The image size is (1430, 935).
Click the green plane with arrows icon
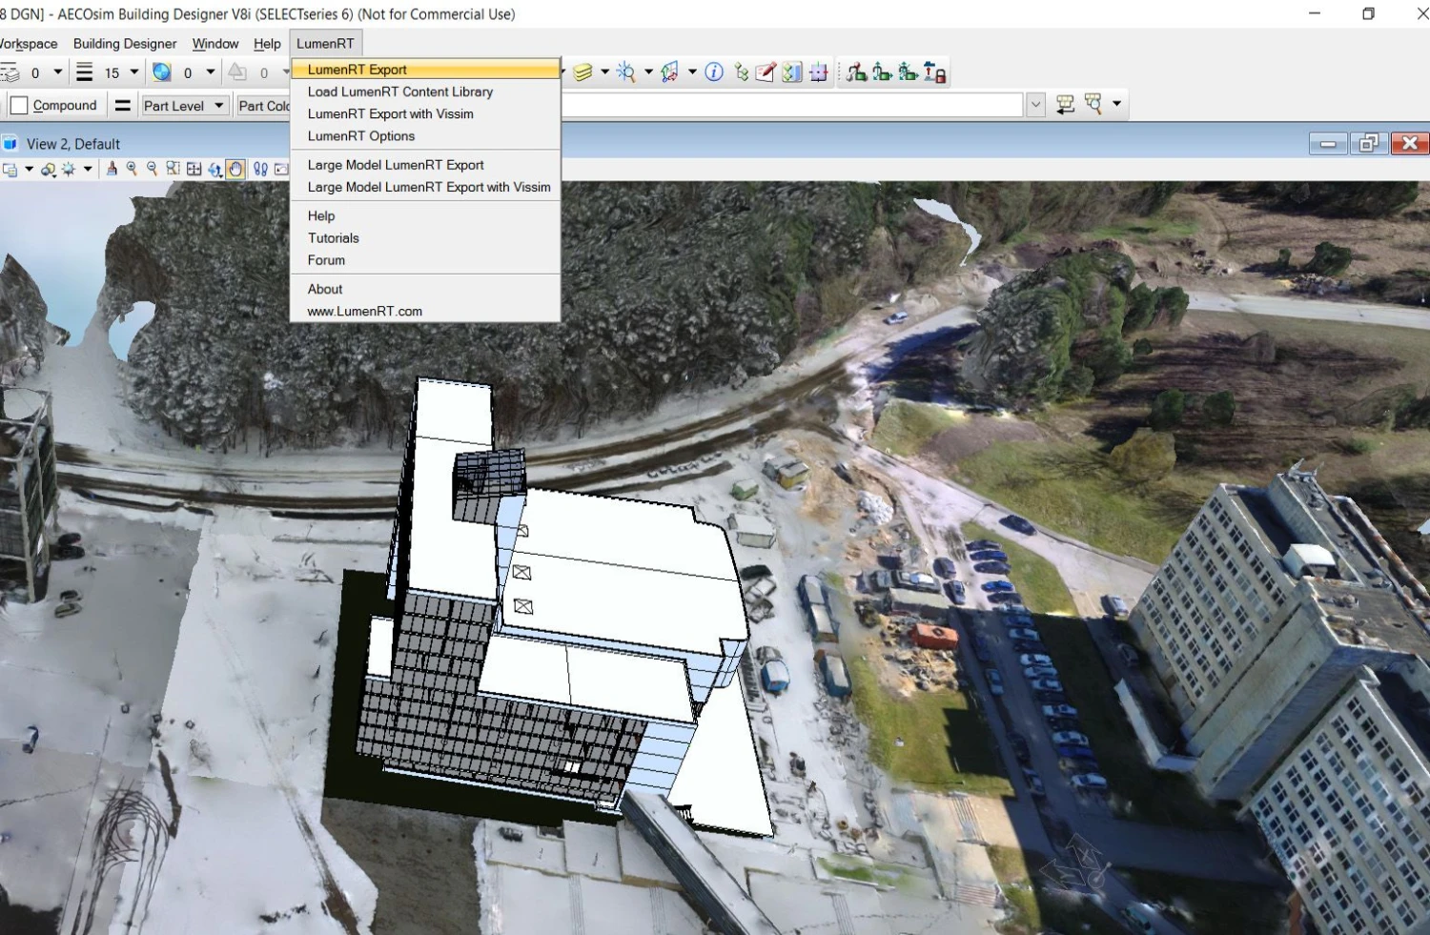(x=670, y=72)
